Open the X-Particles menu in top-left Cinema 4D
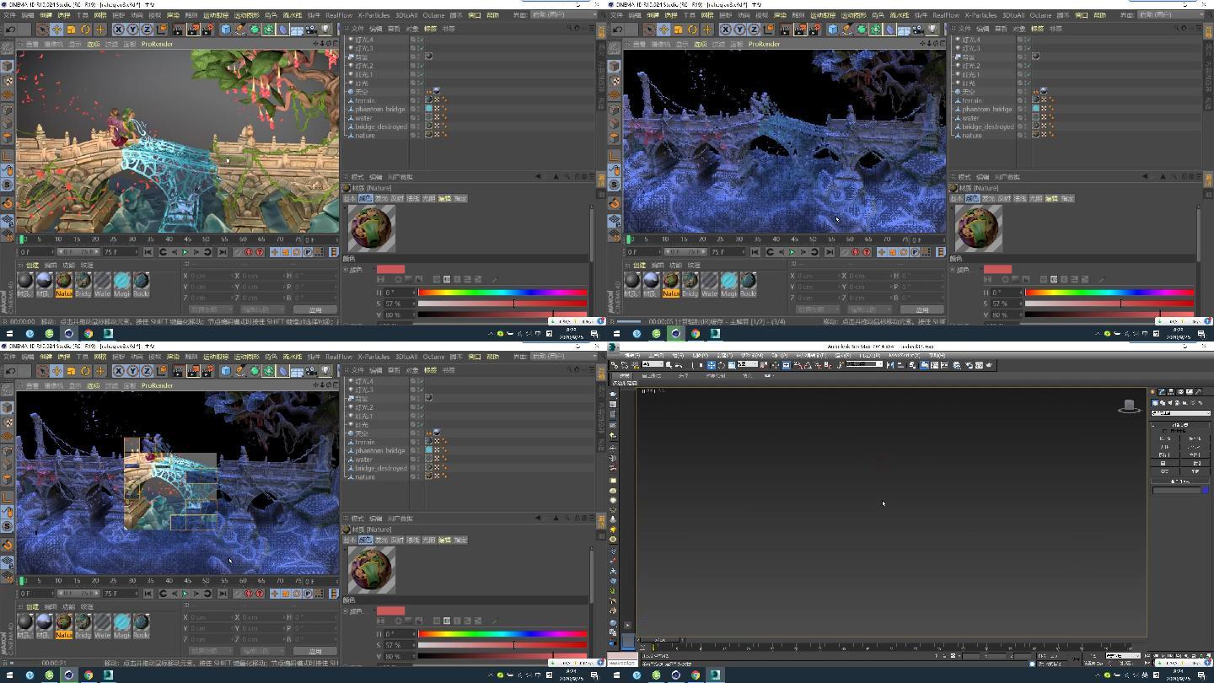Screen dimensions: 1214x683 [x=373, y=15]
